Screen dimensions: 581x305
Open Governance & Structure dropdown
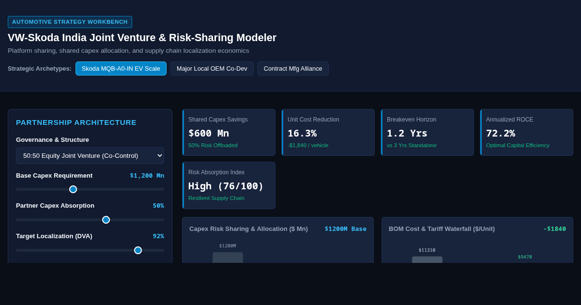(x=90, y=155)
